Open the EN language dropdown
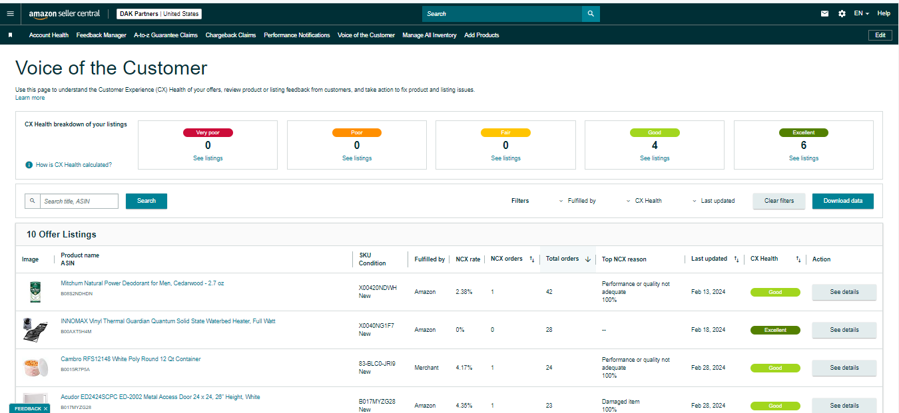The width and height of the screenshot is (899, 413). coord(861,13)
